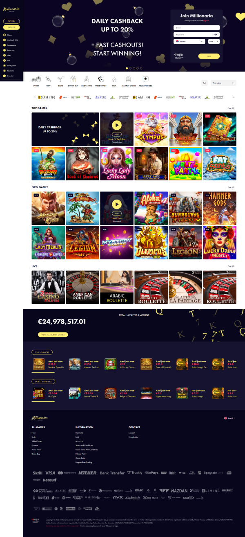245x537 pixels.
Task: Click View All Jackpot Games button
Action: (x=53, y=335)
